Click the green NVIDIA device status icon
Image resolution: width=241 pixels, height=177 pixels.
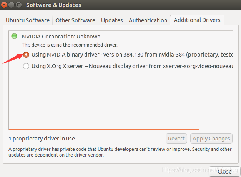tap(14, 36)
